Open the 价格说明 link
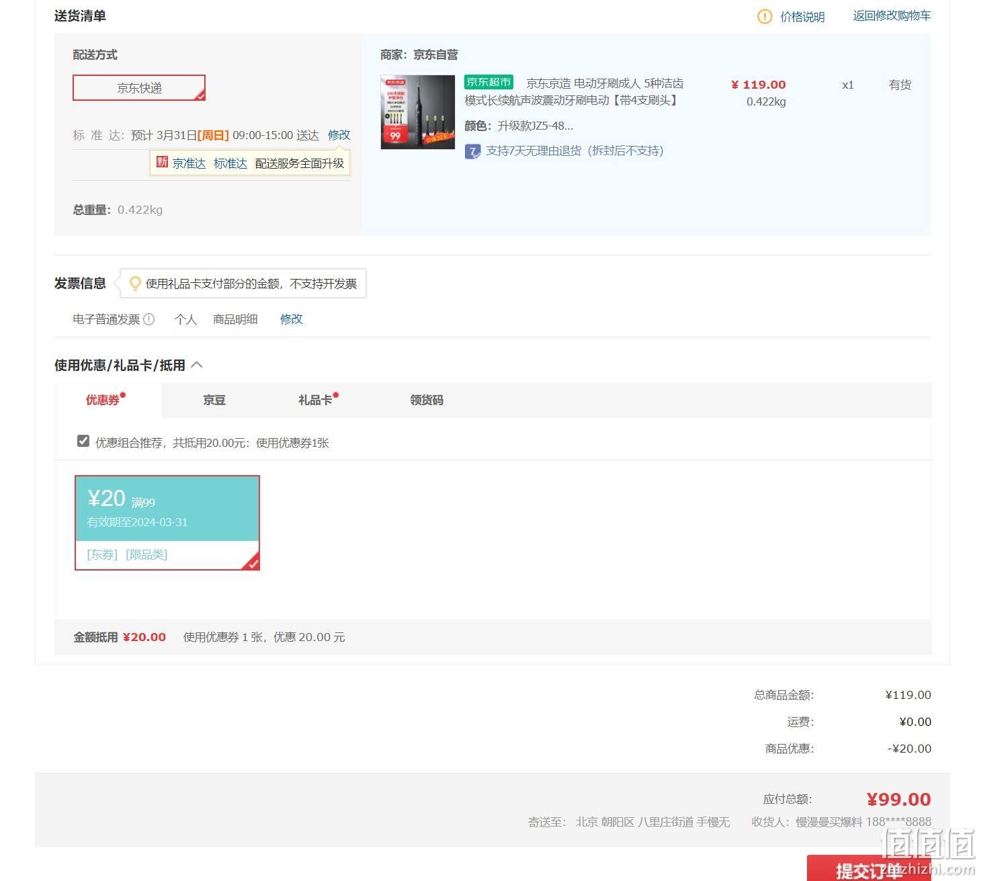The image size is (981, 881). tap(802, 17)
